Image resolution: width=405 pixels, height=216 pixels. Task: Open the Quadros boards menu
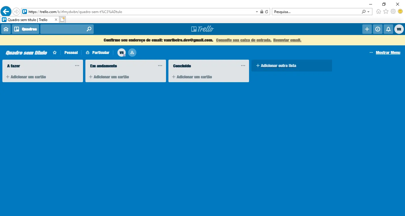[x=25, y=29]
